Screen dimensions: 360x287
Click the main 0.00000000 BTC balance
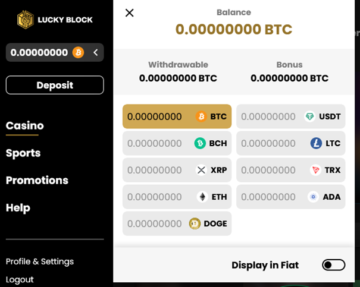tap(234, 29)
